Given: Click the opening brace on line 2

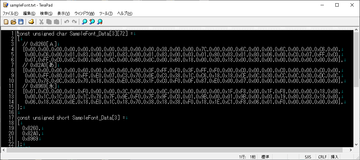Looking at the screenshot, I should coord(19,39).
